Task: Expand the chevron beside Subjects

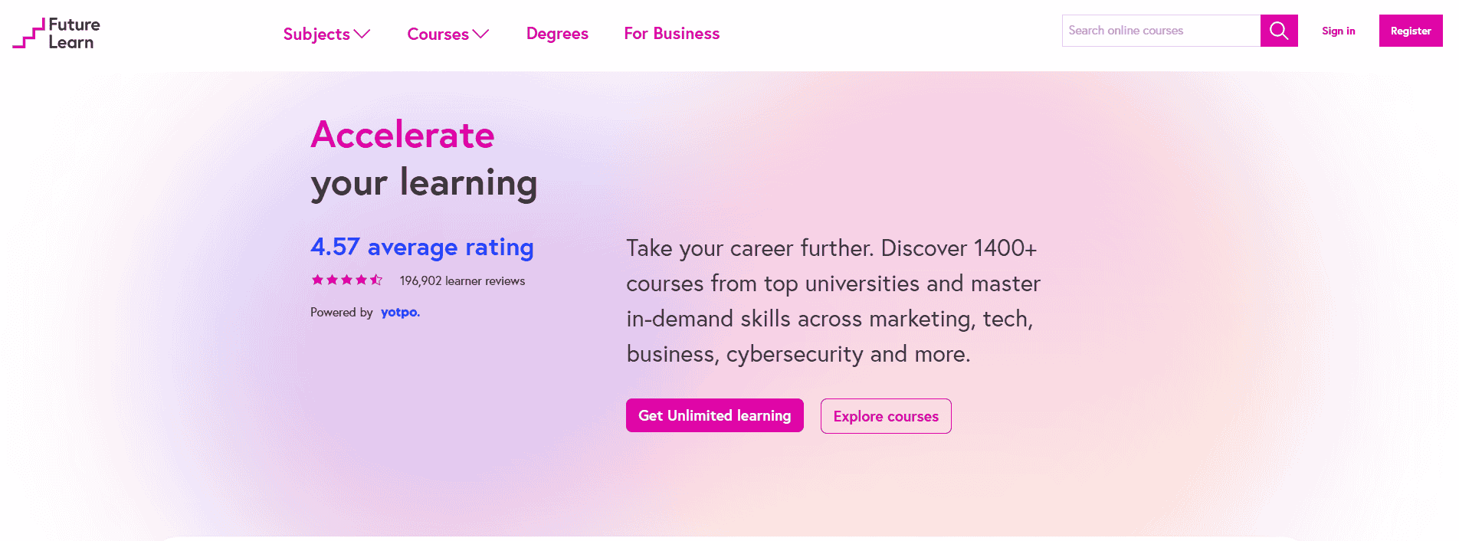Action: tap(362, 34)
